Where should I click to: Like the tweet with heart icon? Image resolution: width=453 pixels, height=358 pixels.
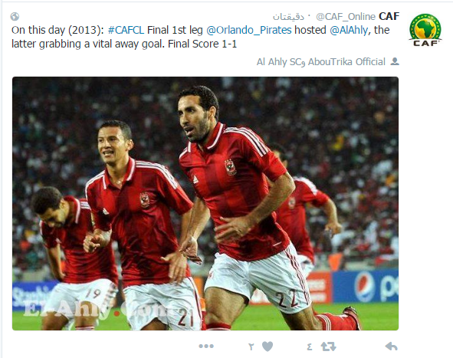coord(268,347)
